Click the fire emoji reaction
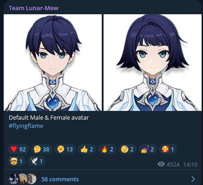203x185 pixels. point(107,149)
